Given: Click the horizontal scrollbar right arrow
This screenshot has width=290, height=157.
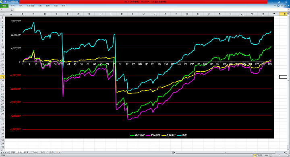Looking at the screenshot, I should (x=284, y=153).
